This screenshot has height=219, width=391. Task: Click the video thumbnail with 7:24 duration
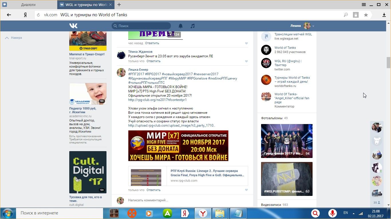[155, 35]
